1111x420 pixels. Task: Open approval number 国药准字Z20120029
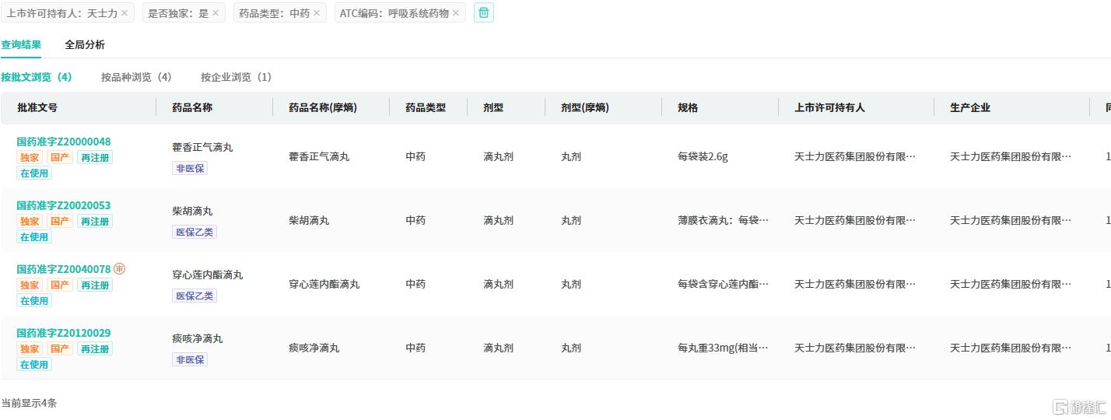point(64,333)
